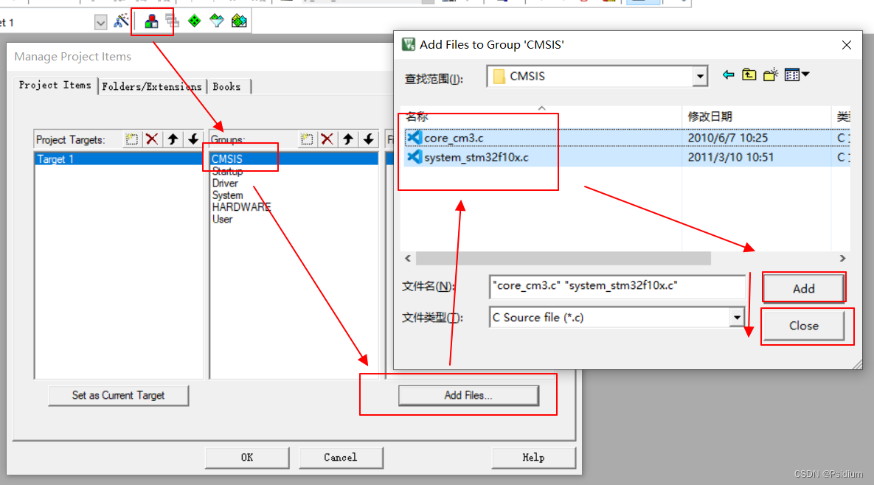Open the C Source file type dropdown
Viewport: 874px width, 485px height.
click(737, 318)
